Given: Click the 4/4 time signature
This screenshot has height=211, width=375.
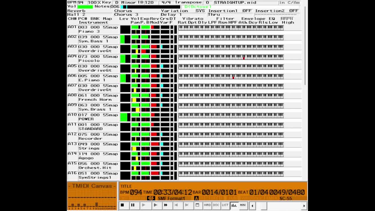Looking at the screenshot, I should [x=166, y=2].
